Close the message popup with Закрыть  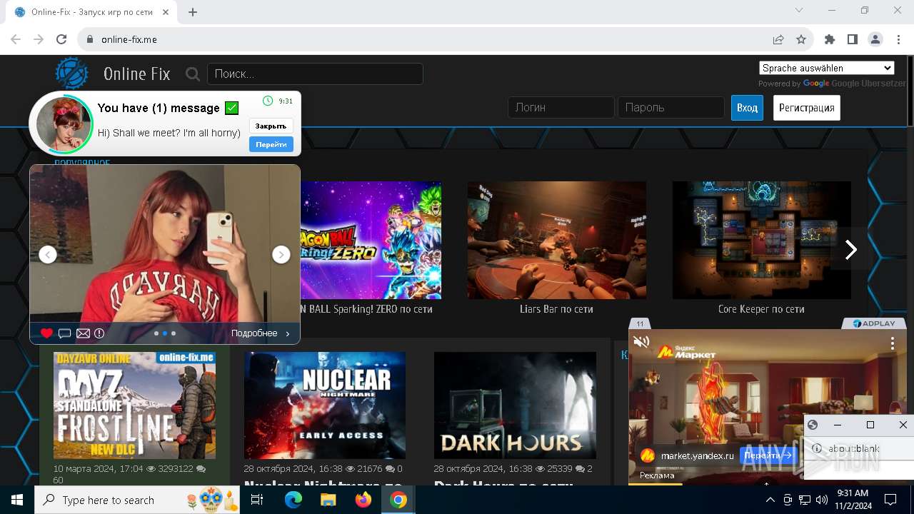271,126
